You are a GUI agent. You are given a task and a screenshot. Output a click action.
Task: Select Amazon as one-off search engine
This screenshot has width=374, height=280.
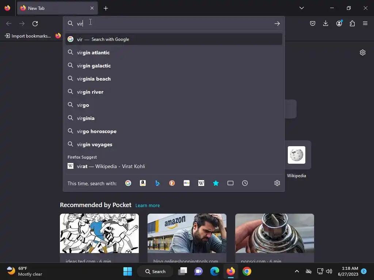(143, 183)
